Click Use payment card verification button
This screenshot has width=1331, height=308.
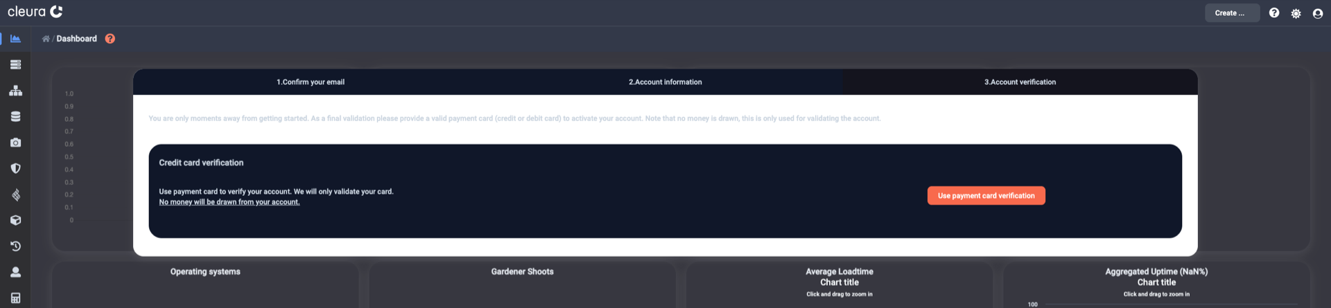986,196
